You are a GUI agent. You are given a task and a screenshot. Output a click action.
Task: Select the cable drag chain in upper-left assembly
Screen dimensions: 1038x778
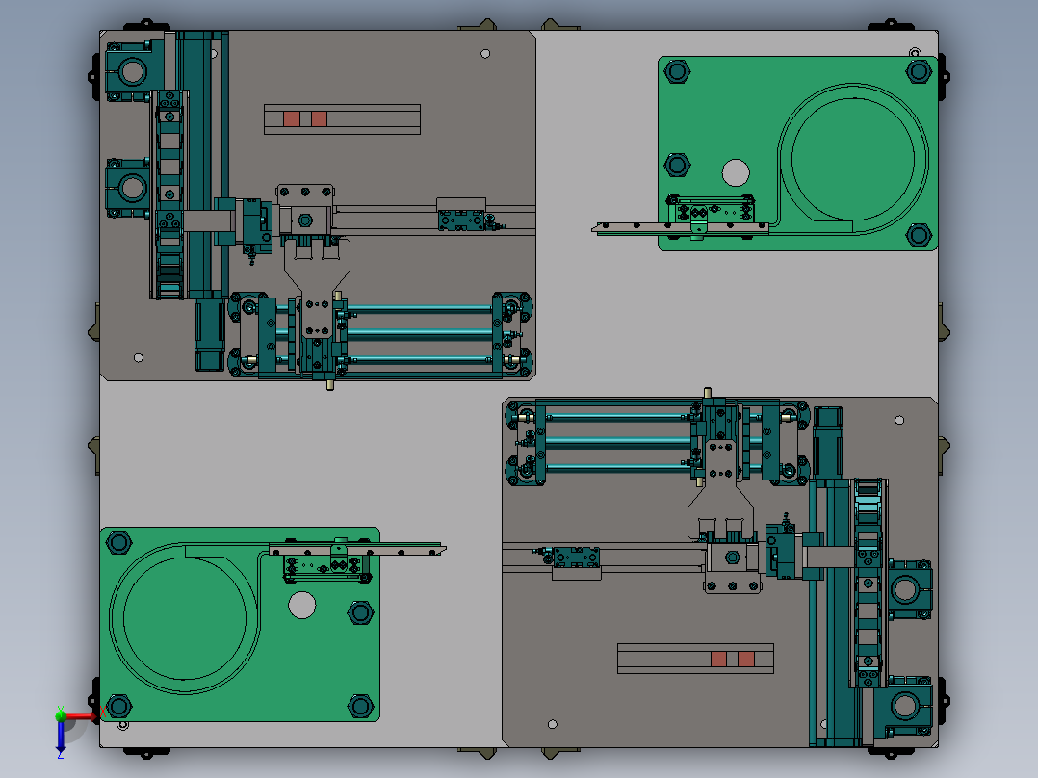point(169,194)
